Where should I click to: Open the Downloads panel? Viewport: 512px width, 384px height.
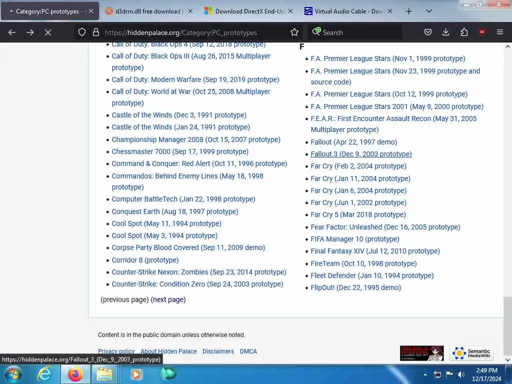[x=445, y=32]
